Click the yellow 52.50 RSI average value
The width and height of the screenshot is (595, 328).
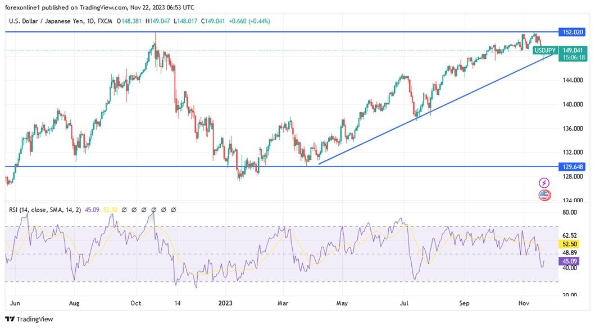click(110, 209)
